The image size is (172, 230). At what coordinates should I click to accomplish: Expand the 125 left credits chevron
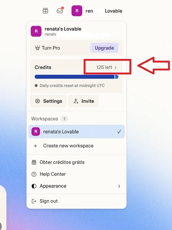[x=116, y=68]
